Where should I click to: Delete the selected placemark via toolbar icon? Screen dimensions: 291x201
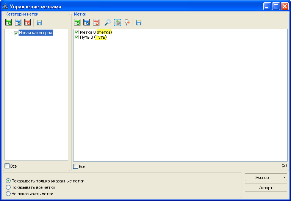point(96,22)
